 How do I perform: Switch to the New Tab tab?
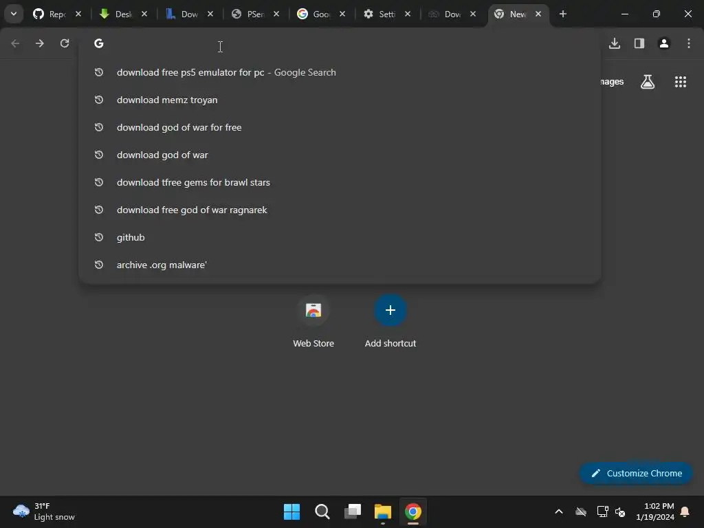[x=518, y=14]
